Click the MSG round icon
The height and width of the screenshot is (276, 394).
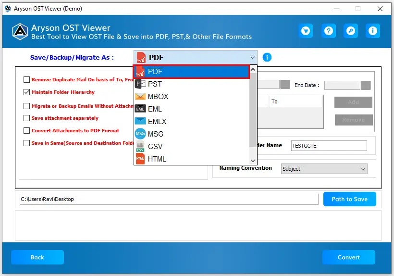tap(140, 134)
